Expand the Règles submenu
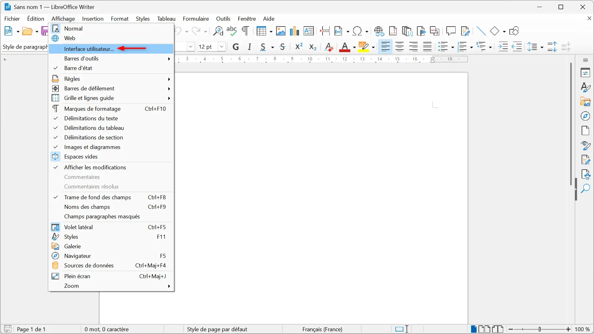 coord(111,79)
